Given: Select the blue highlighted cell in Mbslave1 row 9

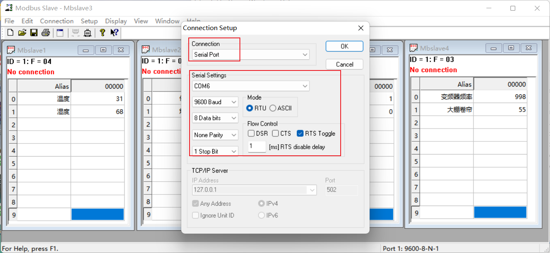Looking at the screenshot, I should [97, 214].
